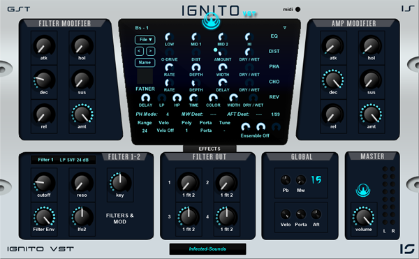
Task: Adjust the Global Porta knob
Action: coord(300,214)
